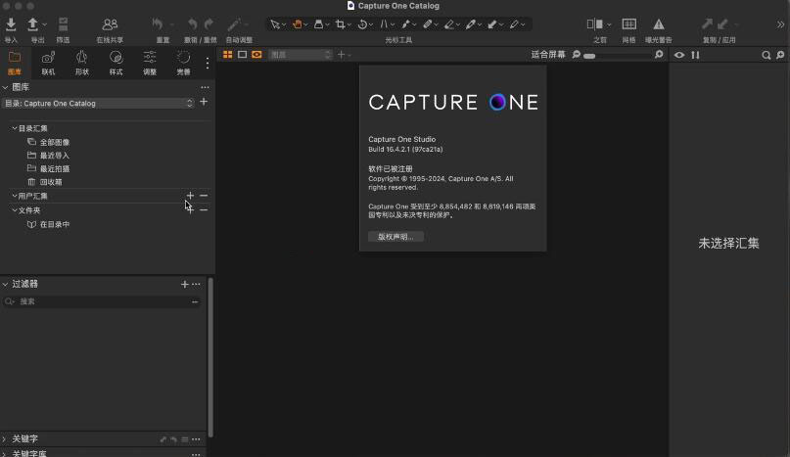Toggle the Before (之前) comparison view

pos(595,24)
